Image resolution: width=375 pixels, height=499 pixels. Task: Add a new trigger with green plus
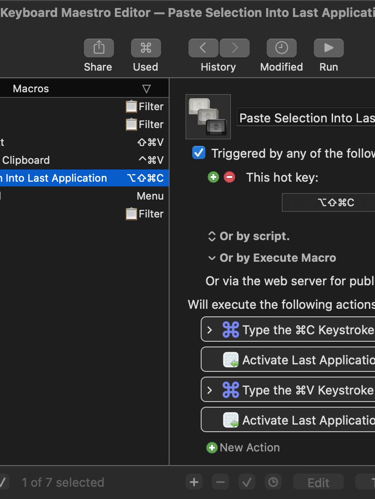213,177
